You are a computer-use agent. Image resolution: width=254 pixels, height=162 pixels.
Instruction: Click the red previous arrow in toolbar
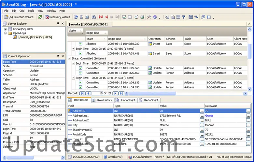pyautogui.click(x=106, y=17)
